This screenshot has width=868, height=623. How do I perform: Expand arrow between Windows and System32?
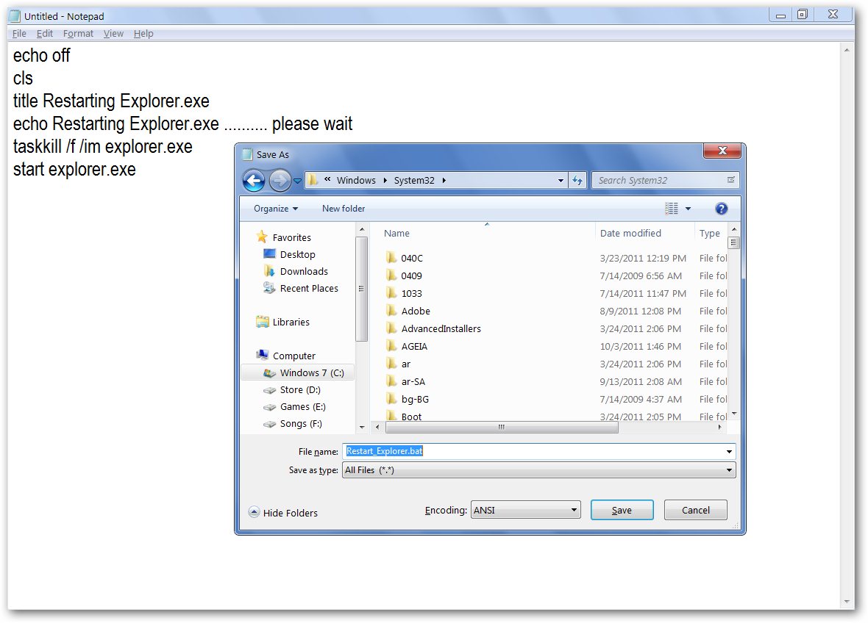click(x=385, y=180)
